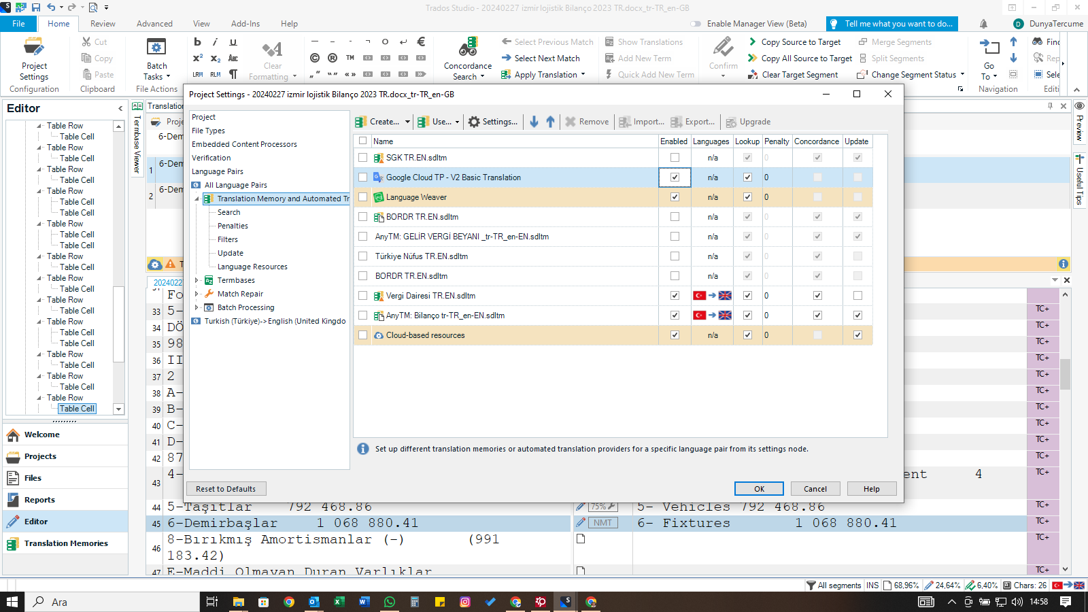Viewport: 1088px width, 612px height.
Task: Save the document via the title bar icon
Action: [x=35, y=7]
